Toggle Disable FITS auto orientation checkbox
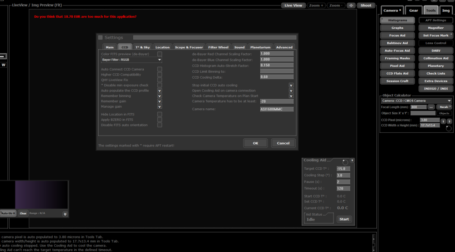Viewport: 455px width, 252px height. tap(160, 125)
